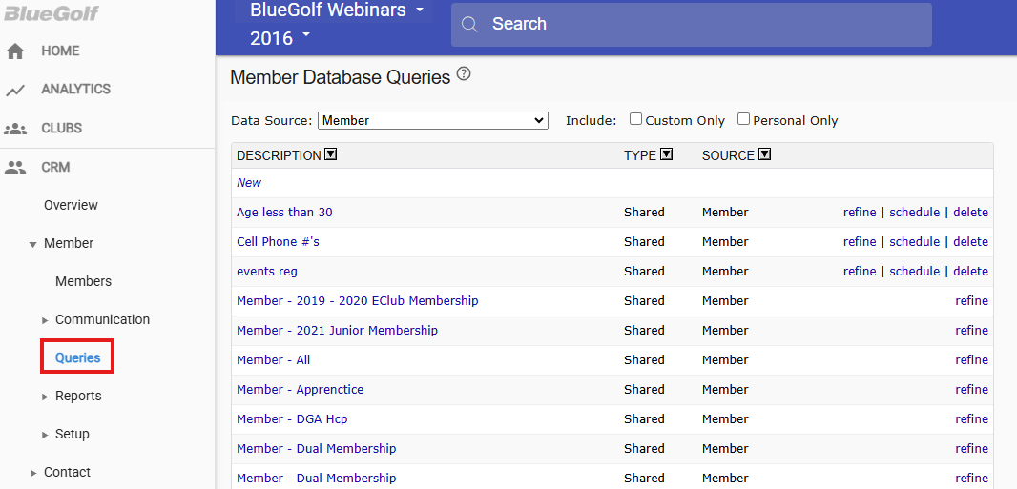Screen dimensions: 1017x489
Task: Click delete for "Cell Phone #'s"
Action: (971, 241)
